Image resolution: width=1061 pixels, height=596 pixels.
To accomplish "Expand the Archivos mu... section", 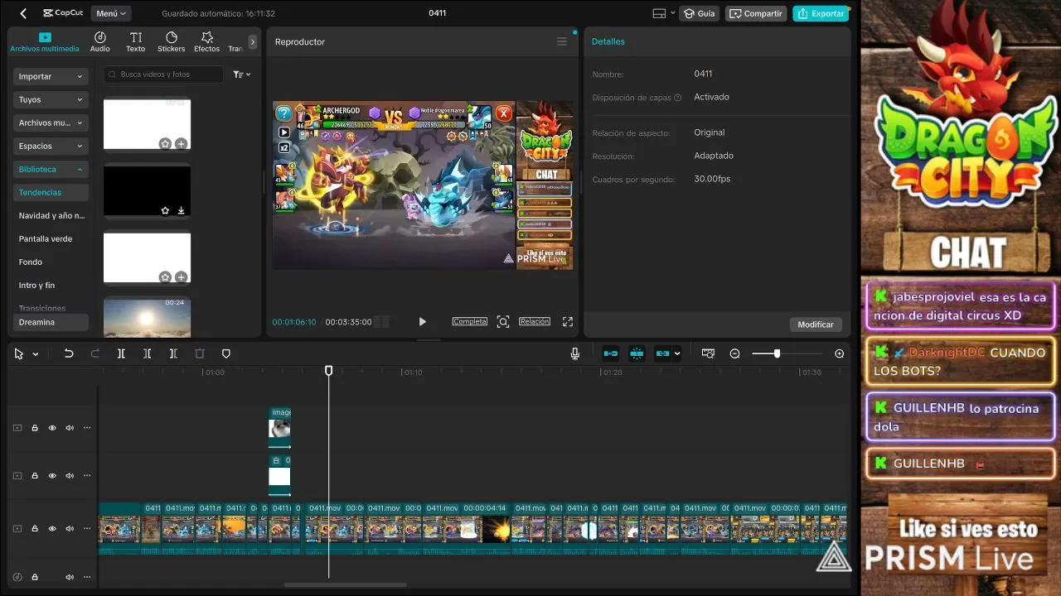I will pos(51,123).
